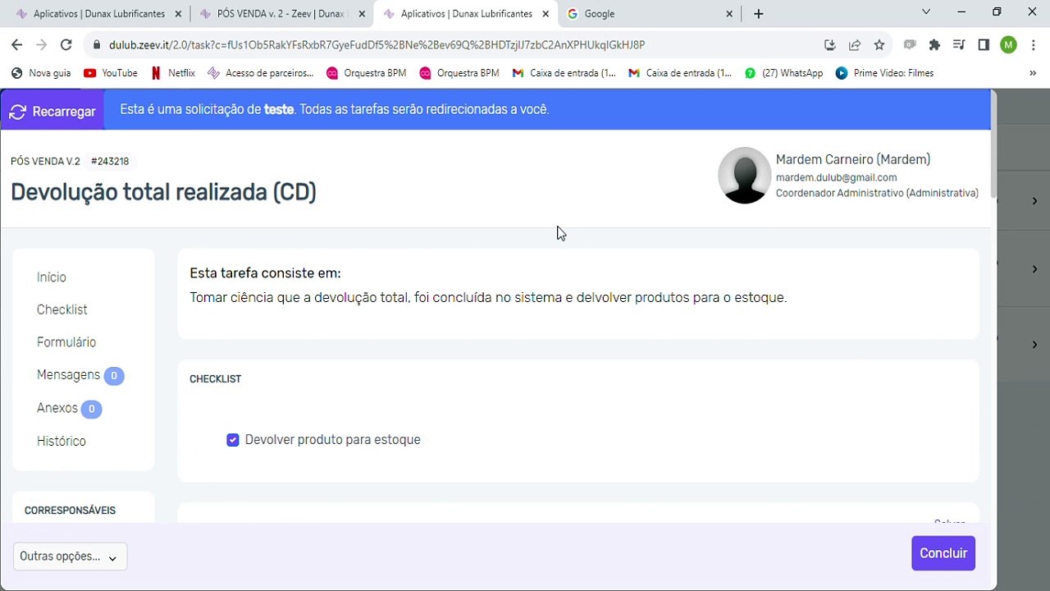Click the request number #243218
The width and height of the screenshot is (1050, 591).
pos(110,162)
